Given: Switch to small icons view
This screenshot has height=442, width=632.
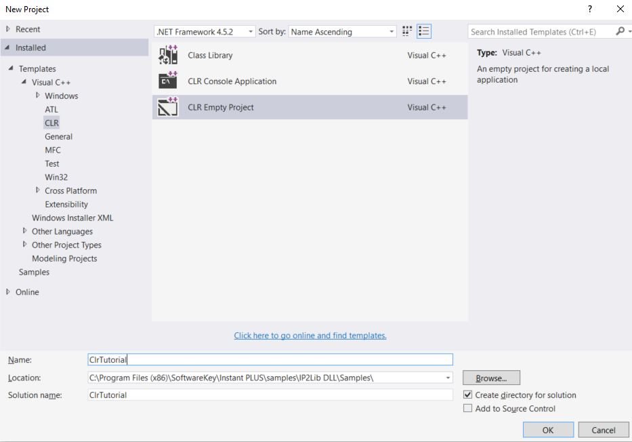Looking at the screenshot, I should (407, 31).
